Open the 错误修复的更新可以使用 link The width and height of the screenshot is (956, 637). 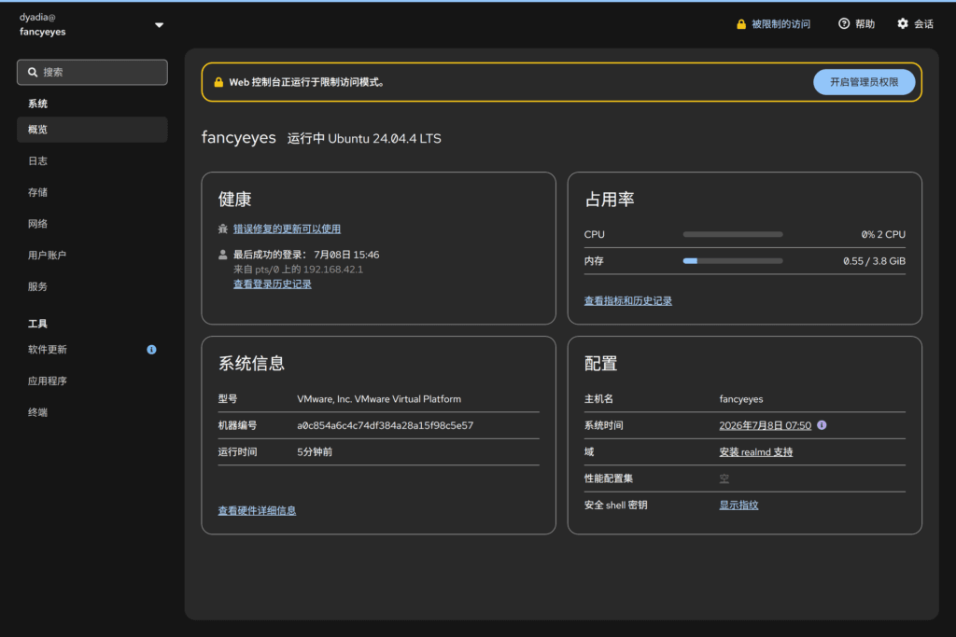click(x=287, y=229)
